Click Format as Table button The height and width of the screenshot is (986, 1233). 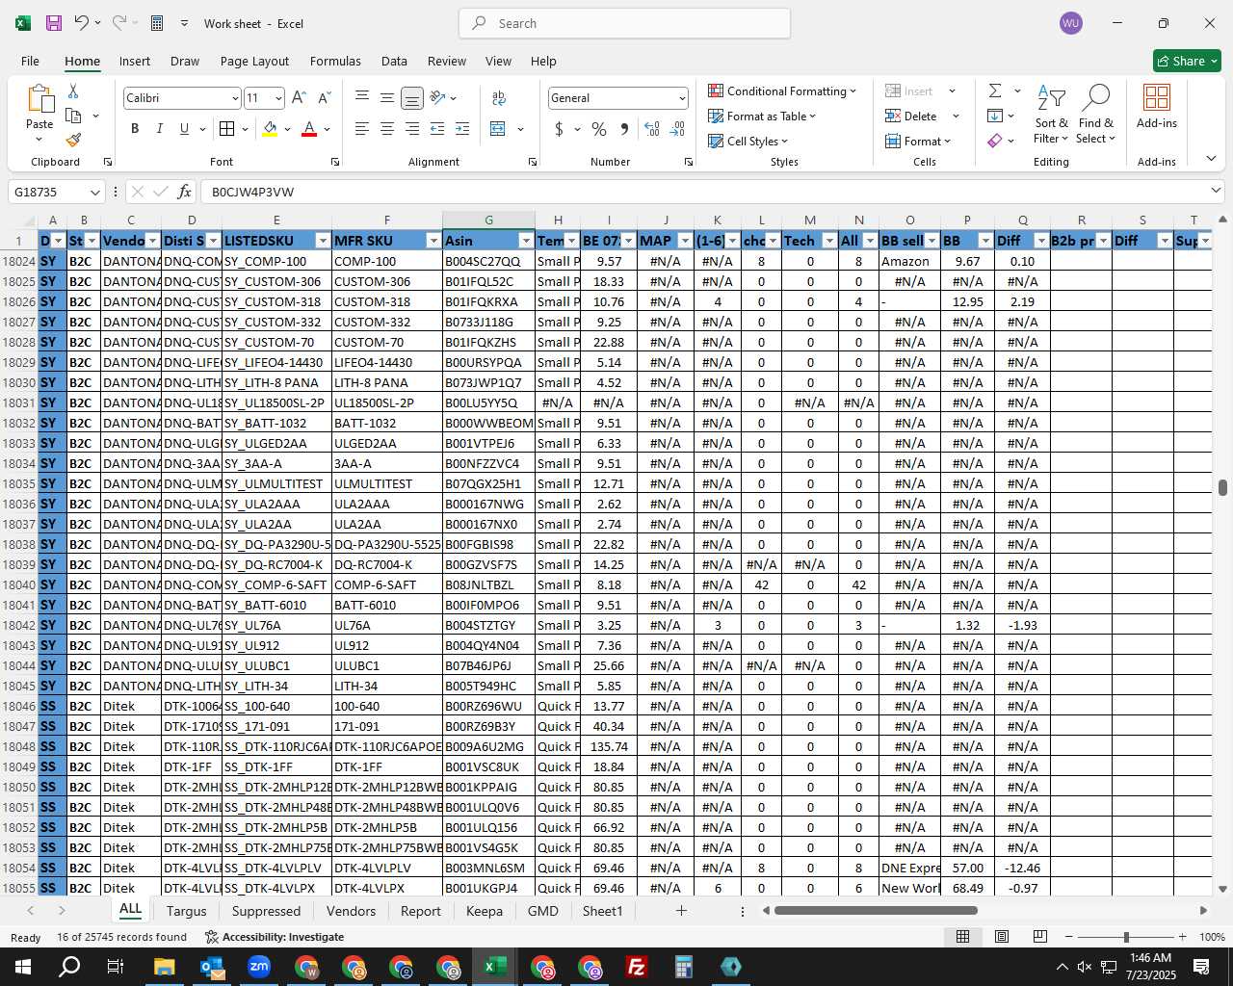coord(762,116)
